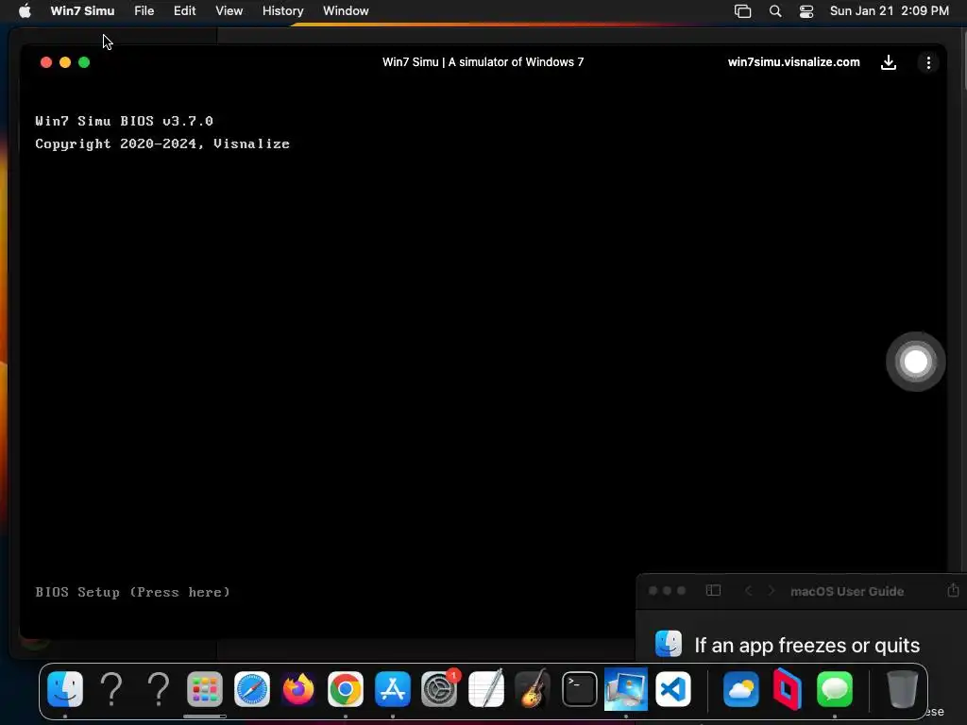This screenshot has height=725, width=967.
Task: Open the File menu
Action: (144, 10)
